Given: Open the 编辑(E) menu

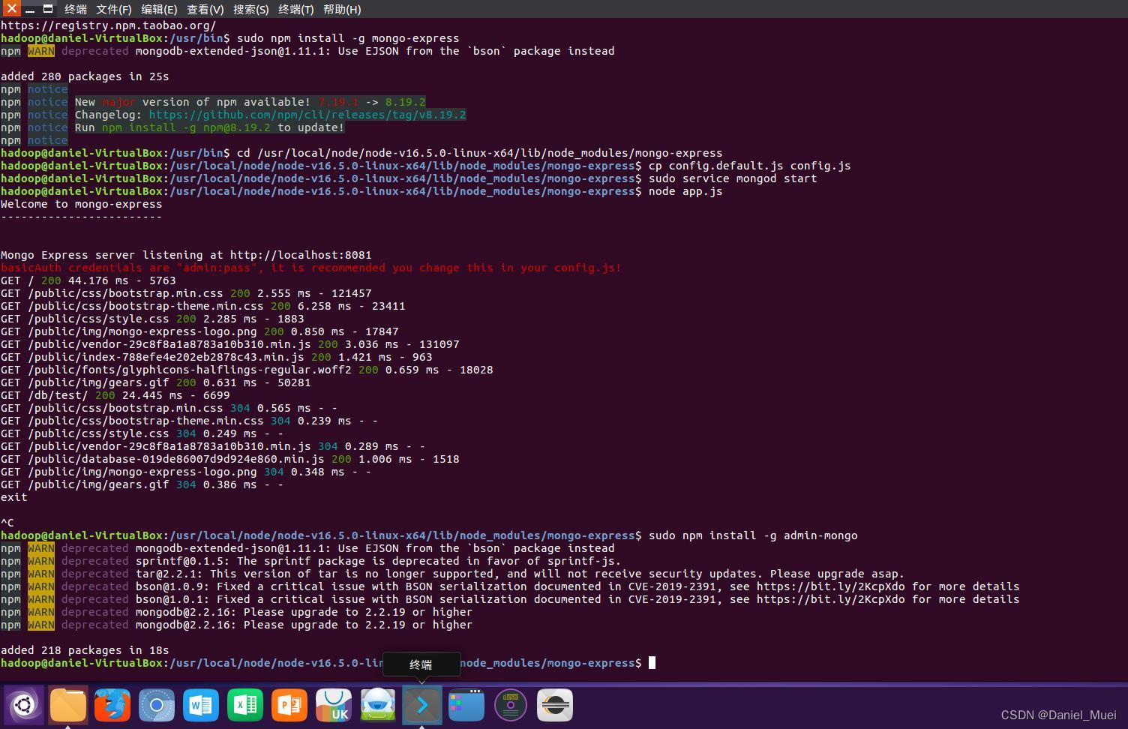Looking at the screenshot, I should pyautogui.click(x=159, y=10).
